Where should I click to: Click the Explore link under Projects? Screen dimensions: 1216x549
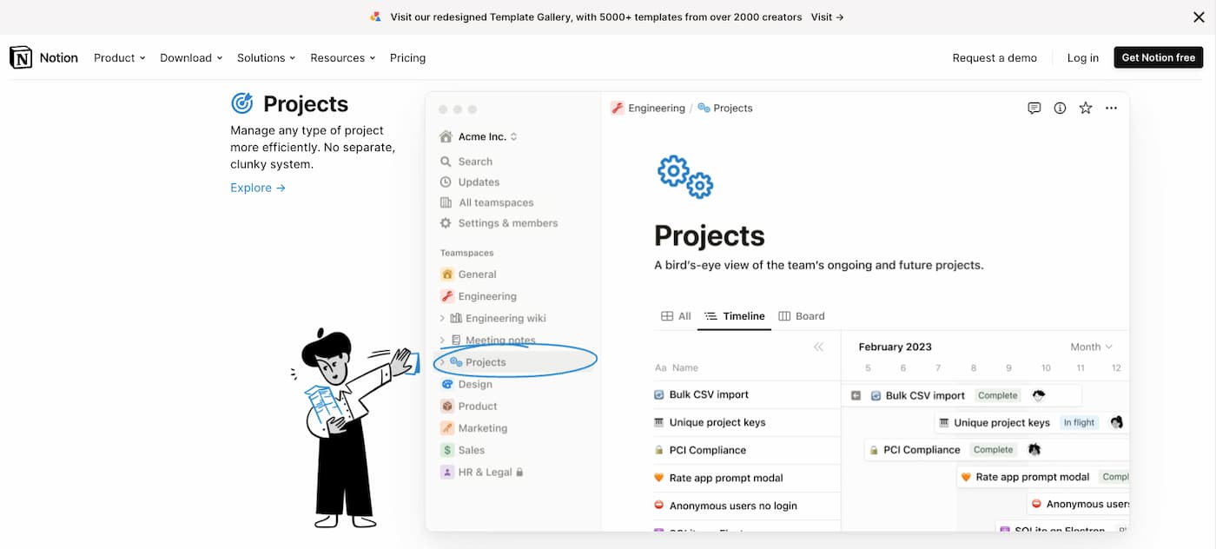257,187
